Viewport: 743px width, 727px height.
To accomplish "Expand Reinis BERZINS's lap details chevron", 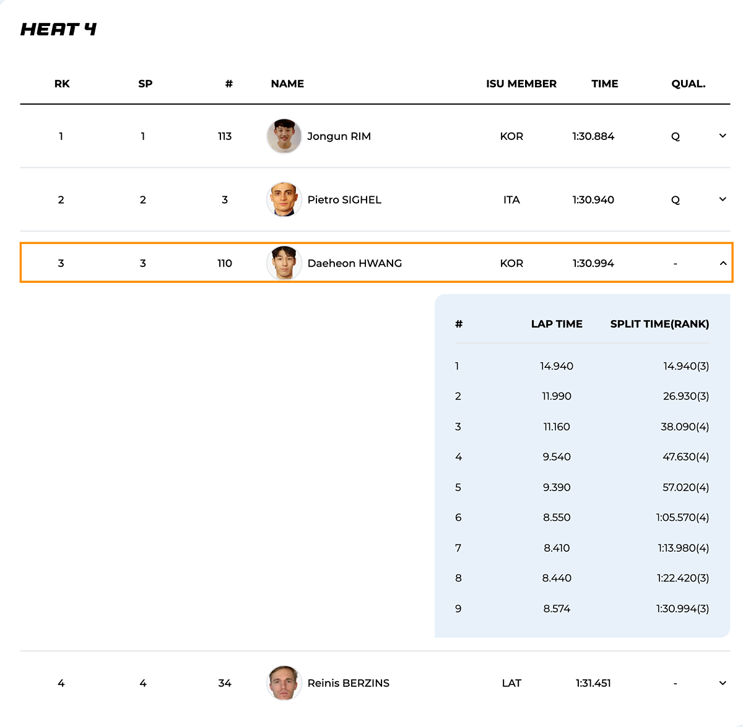I will click(x=723, y=683).
